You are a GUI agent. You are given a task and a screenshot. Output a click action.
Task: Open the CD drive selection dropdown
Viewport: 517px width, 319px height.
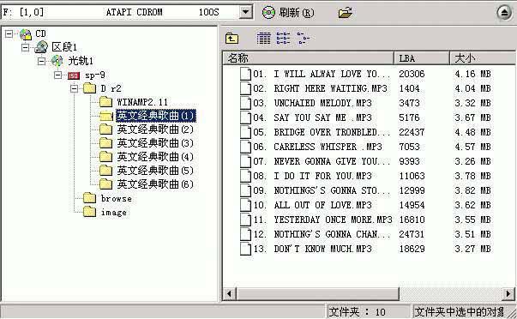(245, 12)
